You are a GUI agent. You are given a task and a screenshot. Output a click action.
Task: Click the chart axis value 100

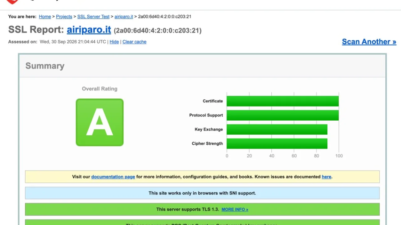(x=339, y=156)
